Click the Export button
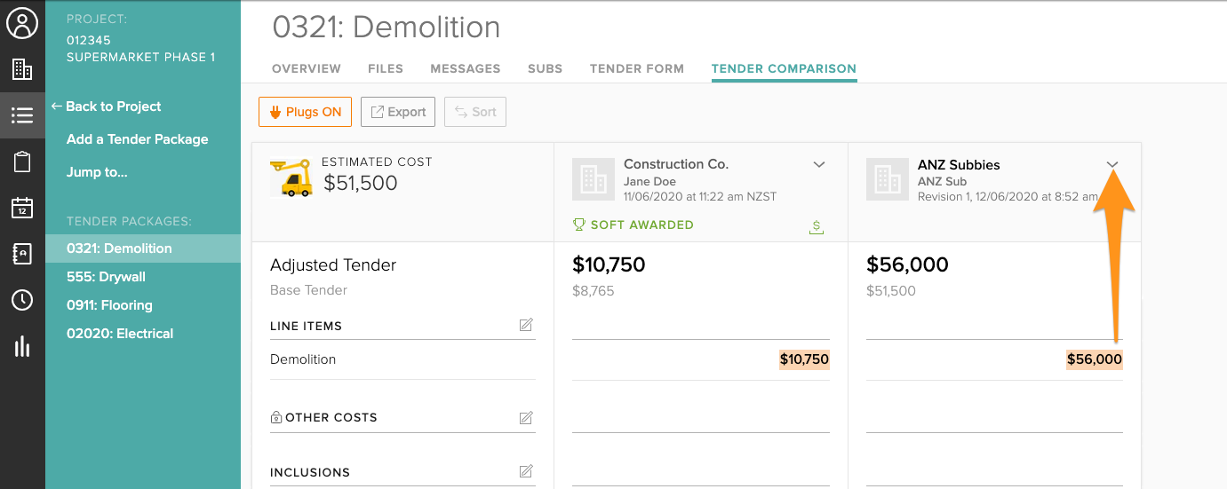 pos(398,112)
